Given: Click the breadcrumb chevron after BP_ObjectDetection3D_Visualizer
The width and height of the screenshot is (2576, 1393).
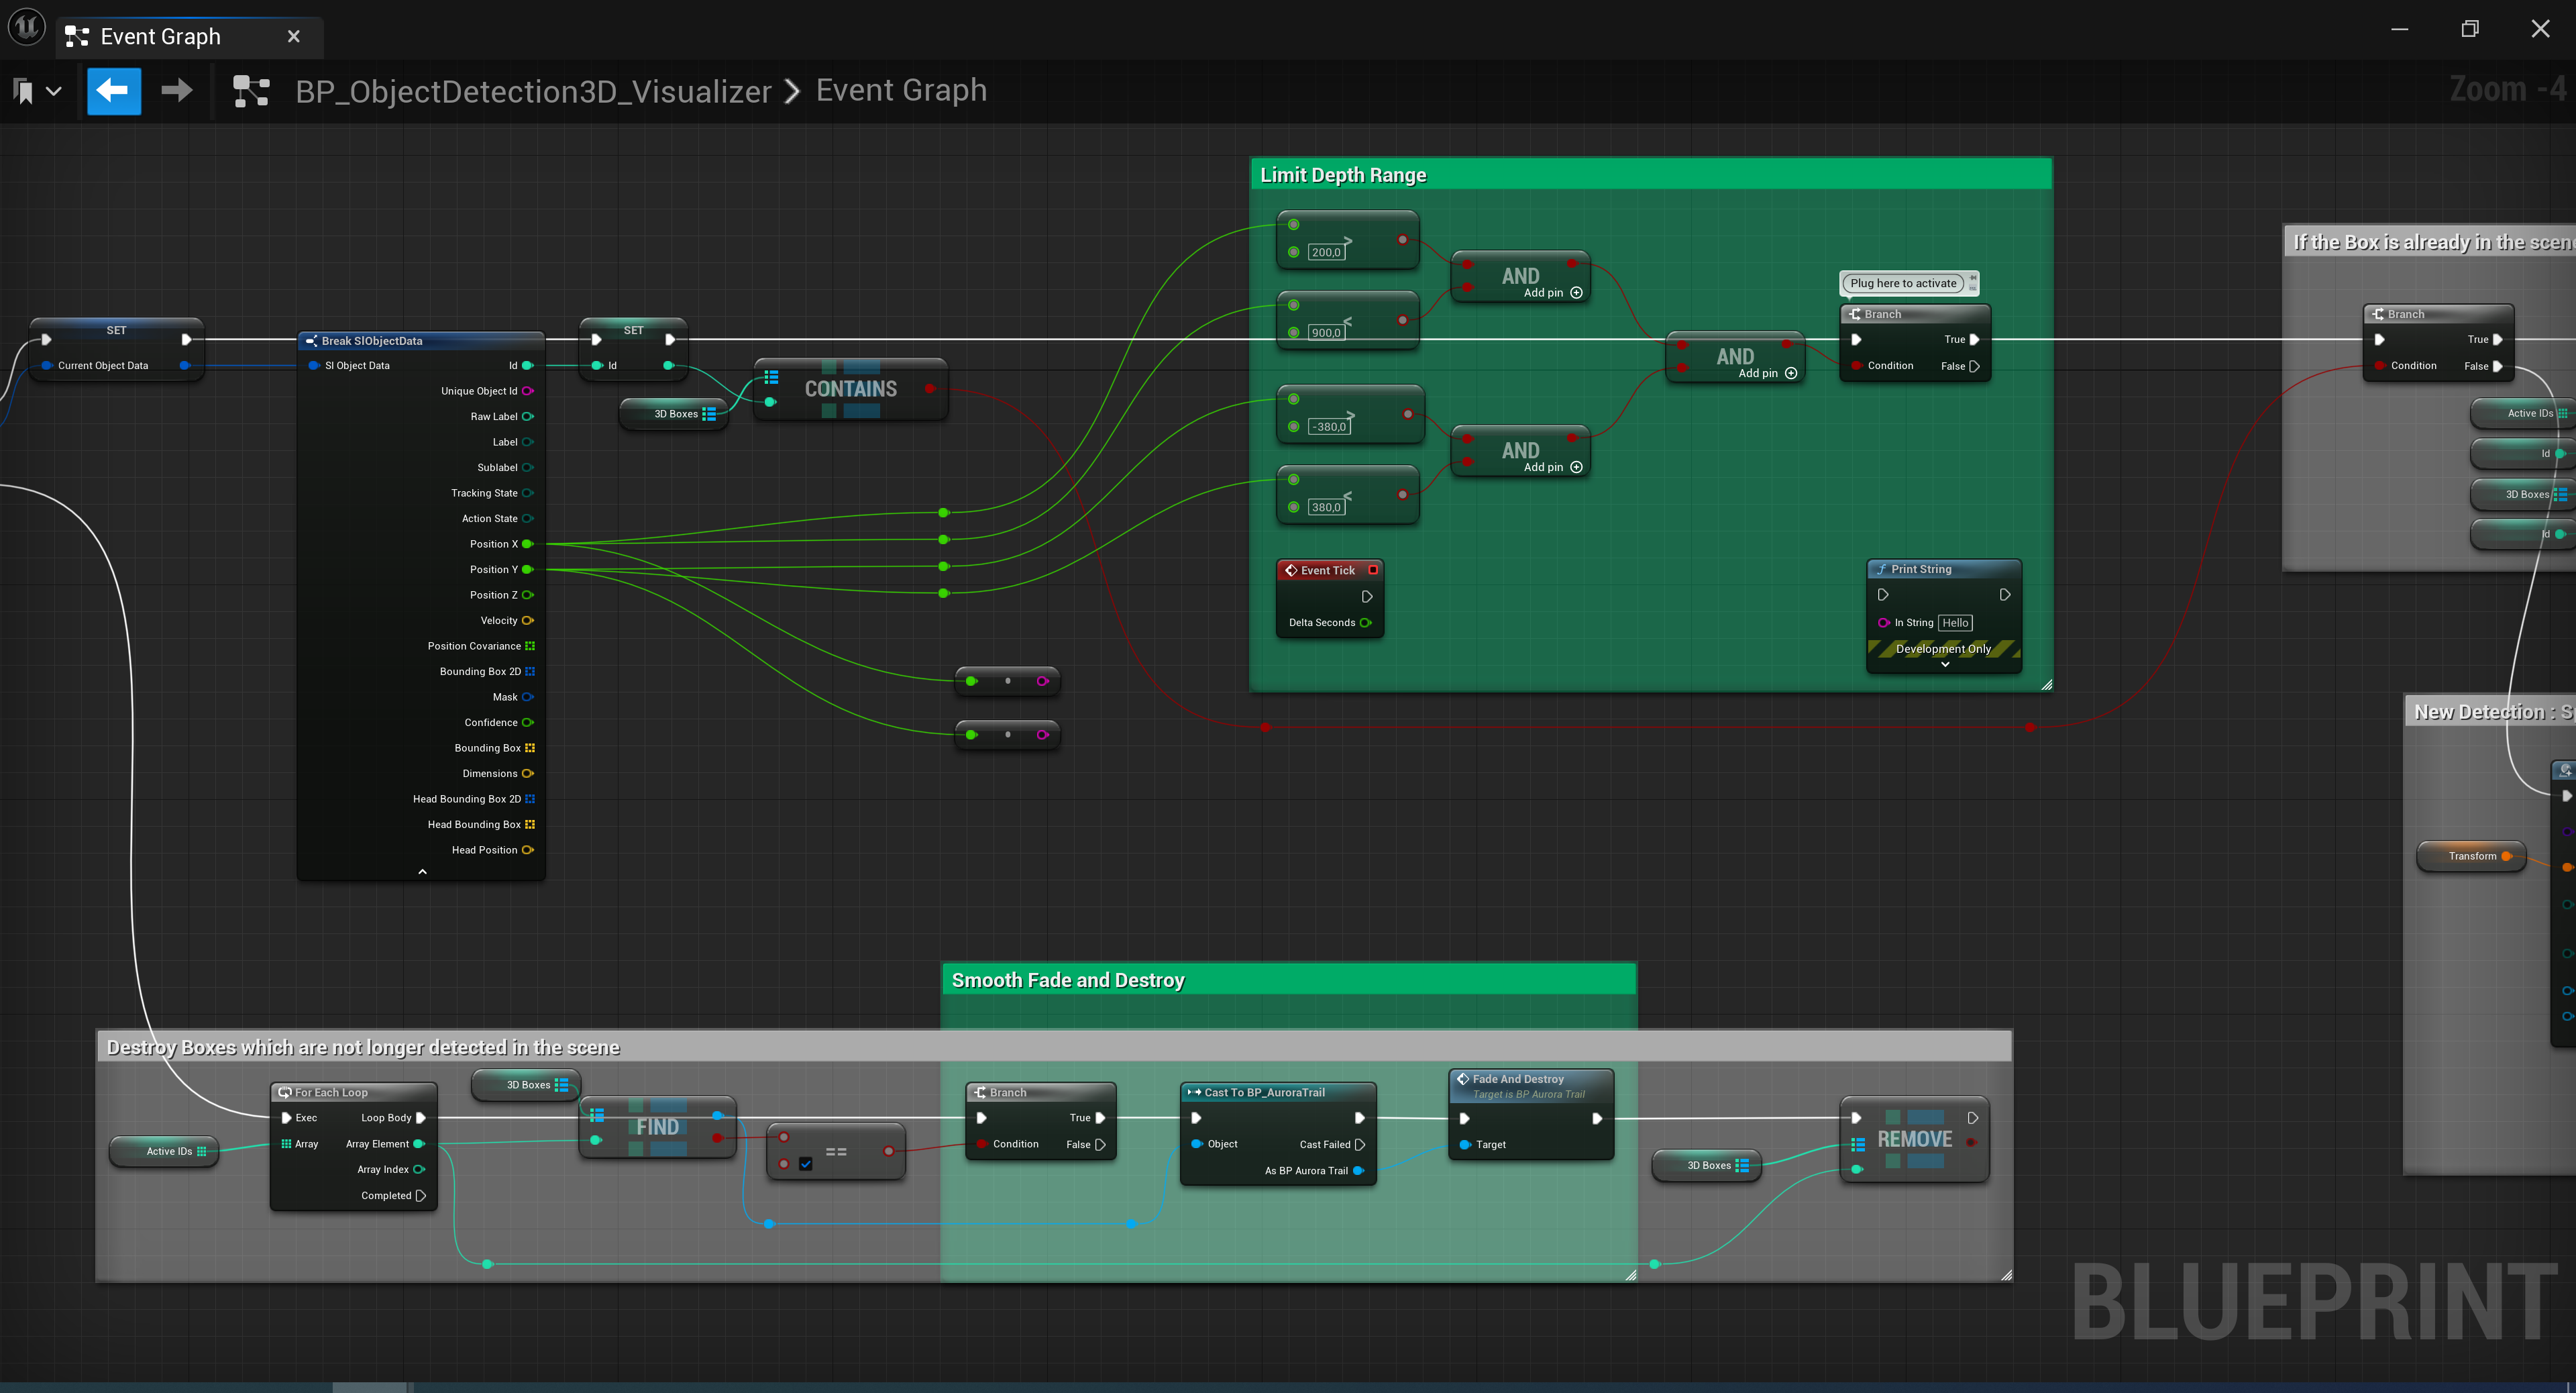Looking at the screenshot, I should [793, 91].
